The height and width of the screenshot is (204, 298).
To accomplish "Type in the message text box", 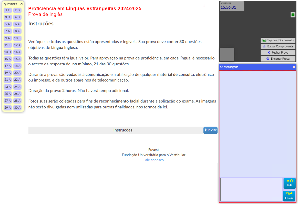I will (251, 190).
